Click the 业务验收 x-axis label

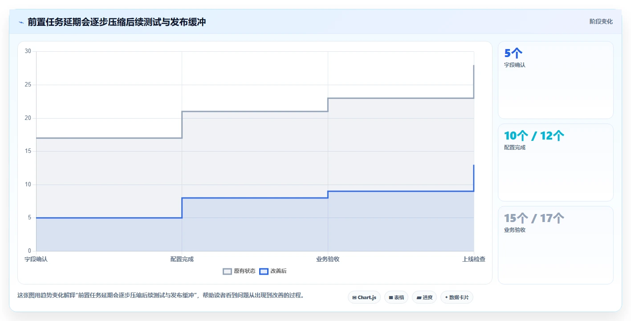328,259
